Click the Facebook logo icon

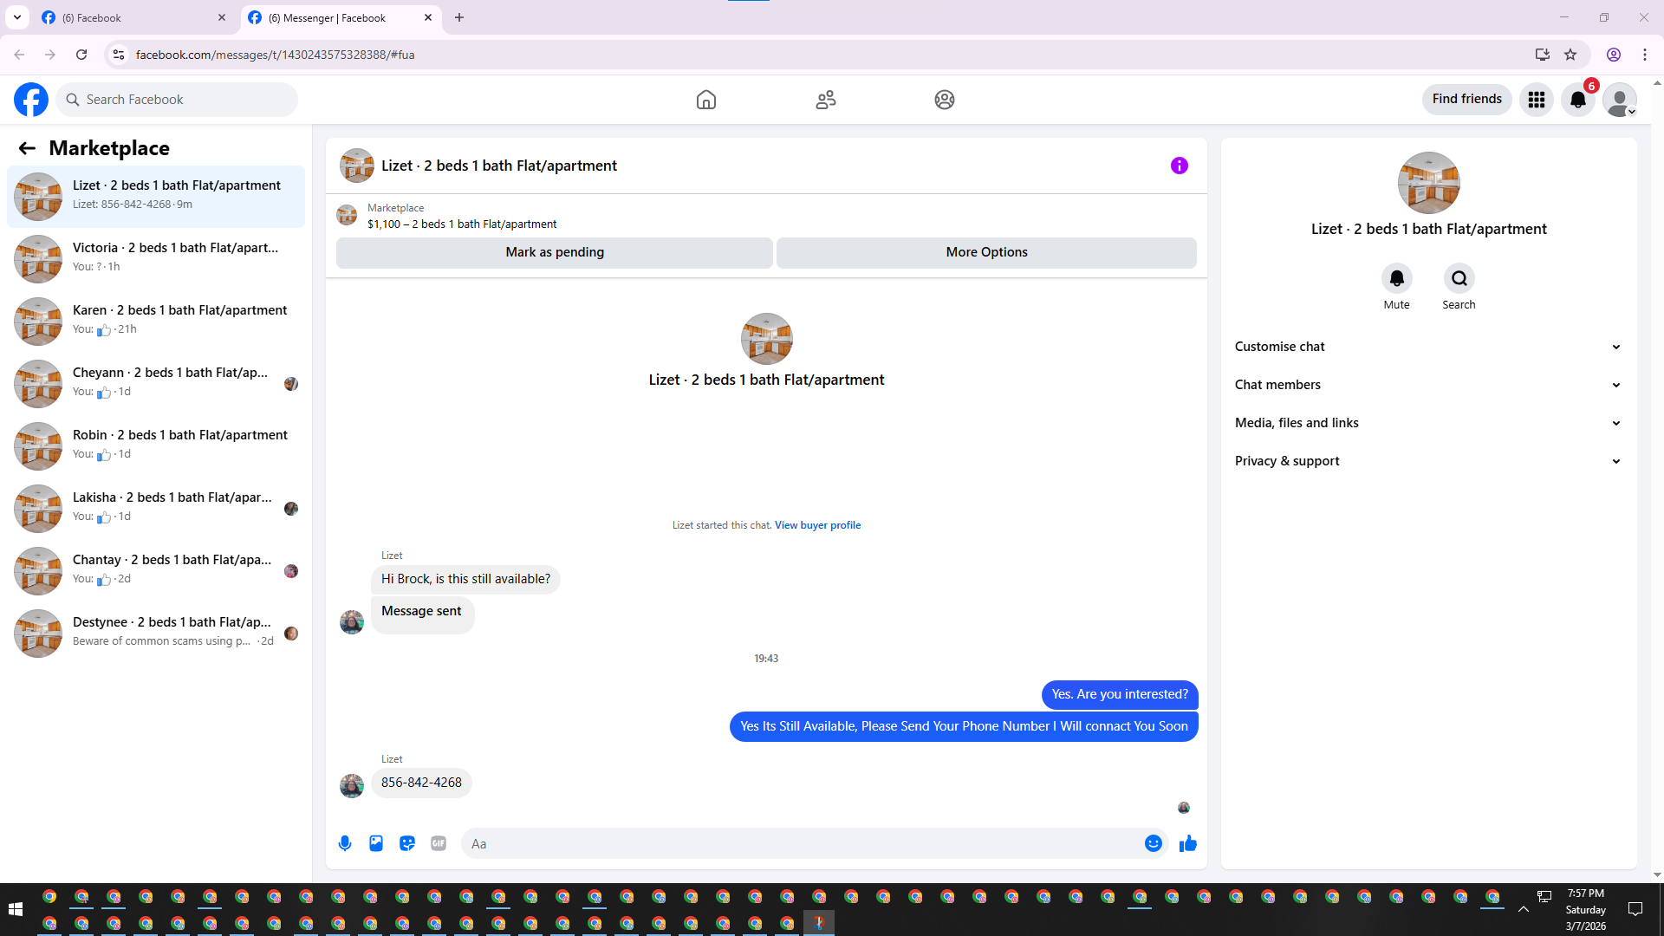31,100
